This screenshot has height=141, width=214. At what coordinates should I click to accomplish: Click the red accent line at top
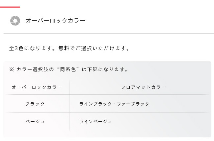pos(10,7)
